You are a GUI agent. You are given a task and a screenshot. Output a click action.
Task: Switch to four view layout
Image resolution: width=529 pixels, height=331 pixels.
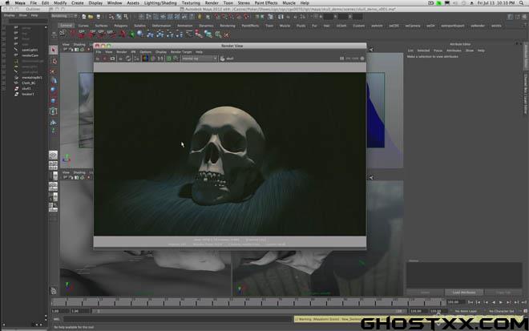53,165
